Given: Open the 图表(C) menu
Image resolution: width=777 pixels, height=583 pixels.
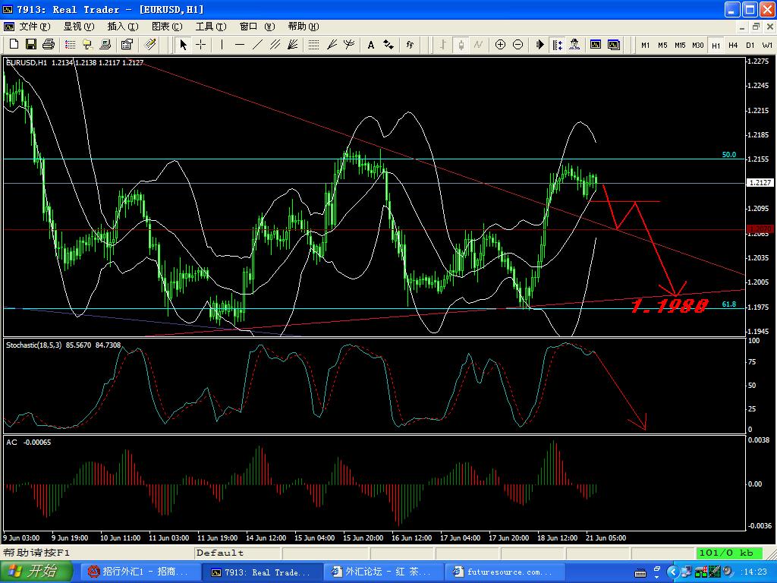Looking at the screenshot, I should [167, 27].
